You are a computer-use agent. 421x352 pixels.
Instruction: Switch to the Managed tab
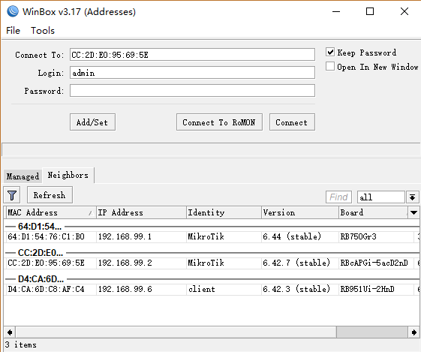(23, 176)
